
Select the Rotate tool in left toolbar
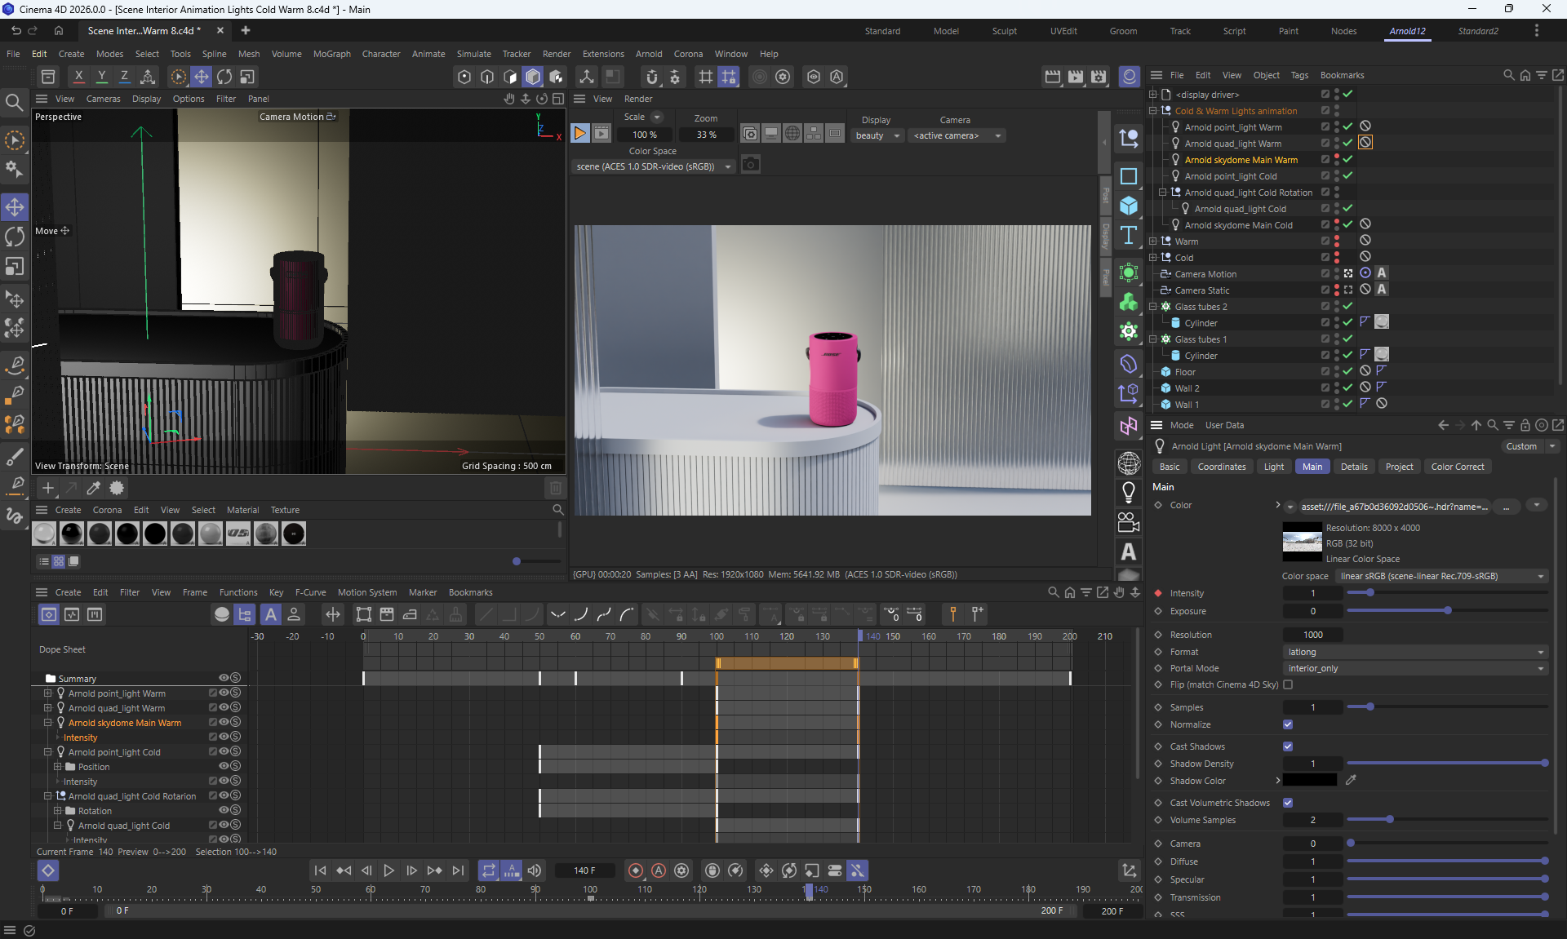pyautogui.click(x=15, y=237)
